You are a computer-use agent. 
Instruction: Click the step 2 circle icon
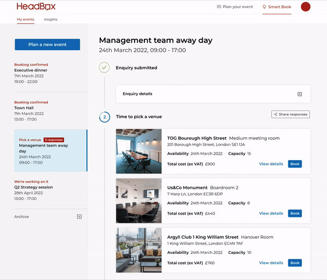pos(105,117)
